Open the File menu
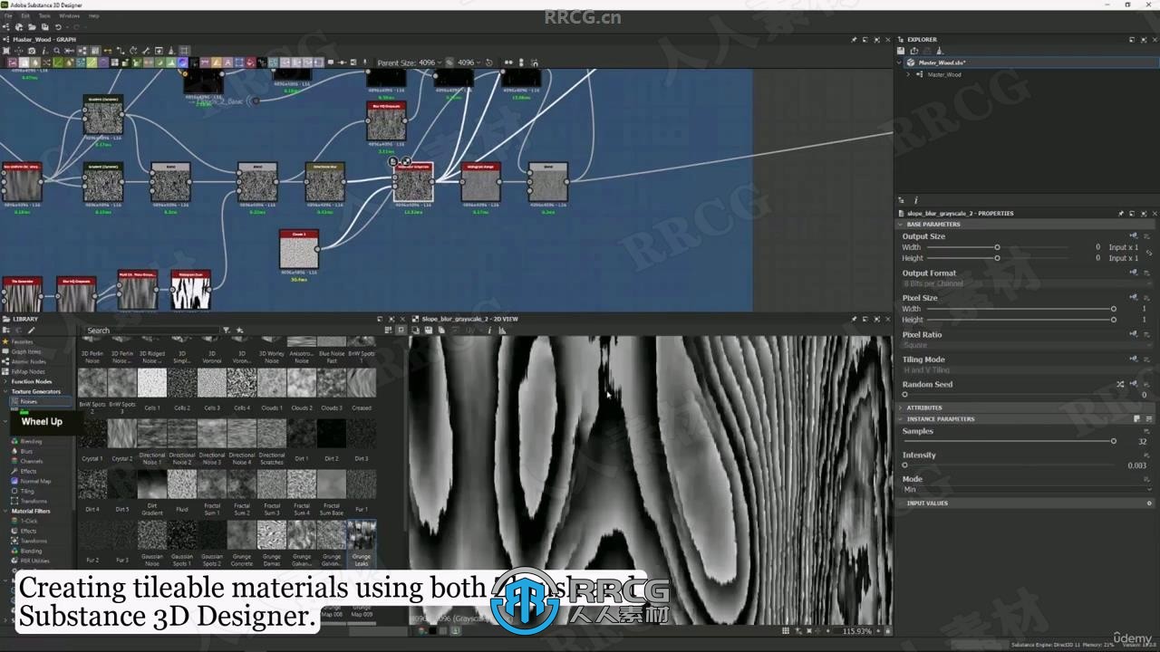 click(x=7, y=15)
